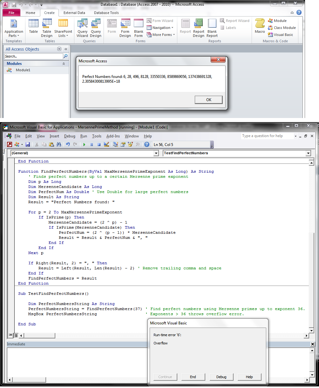Click the navigation pane Search field
This screenshot has width=319, height=388.
(x=33, y=56)
